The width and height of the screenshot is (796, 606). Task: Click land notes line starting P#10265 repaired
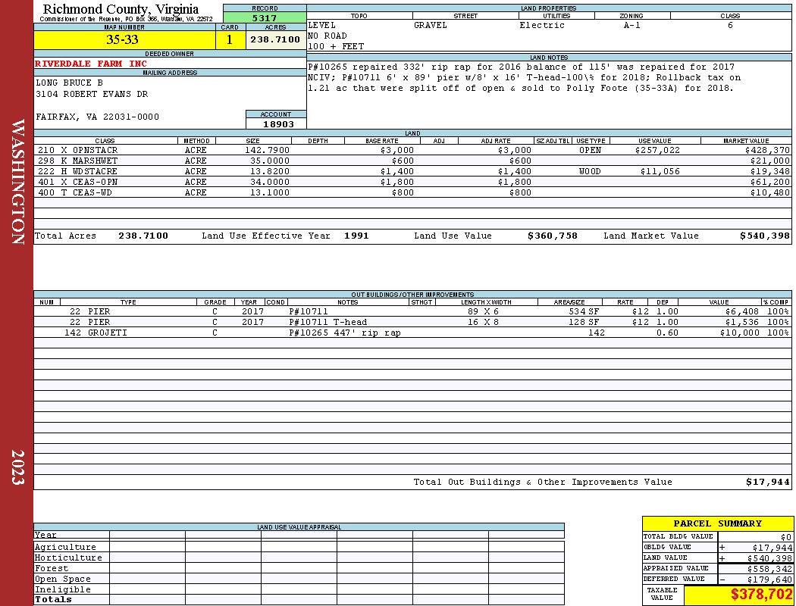tap(521, 67)
